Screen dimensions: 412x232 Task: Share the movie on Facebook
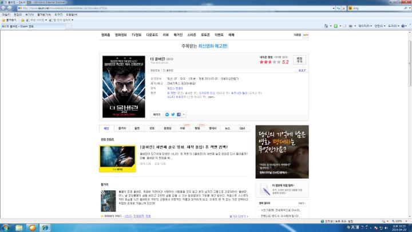pos(179,115)
